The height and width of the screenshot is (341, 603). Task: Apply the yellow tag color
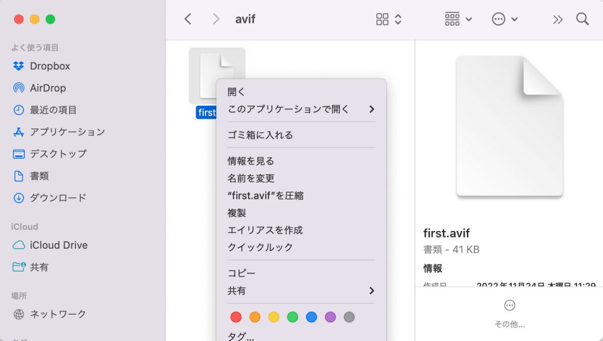pyautogui.click(x=273, y=317)
